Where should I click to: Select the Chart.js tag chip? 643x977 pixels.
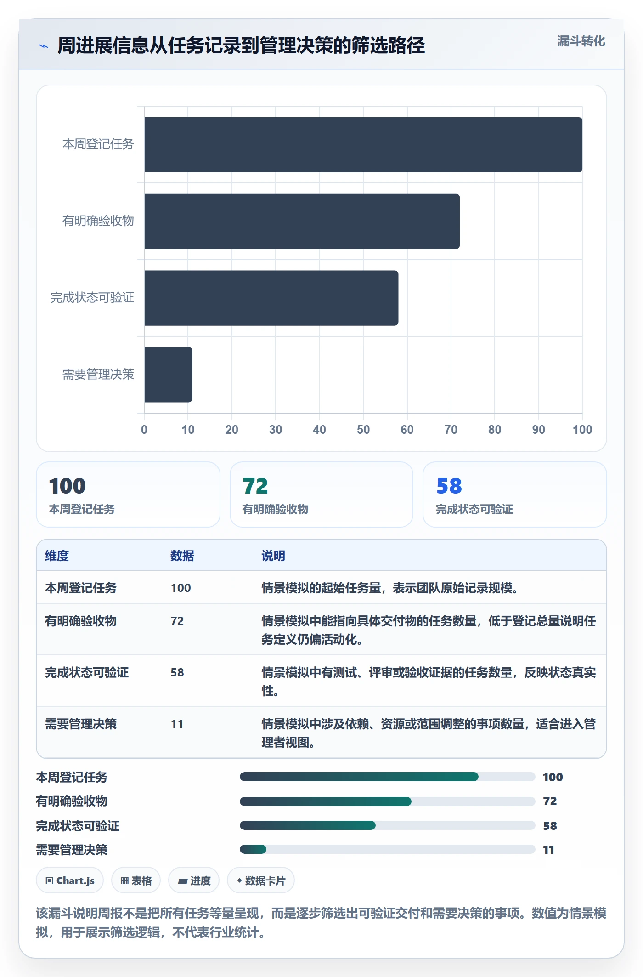(x=70, y=880)
